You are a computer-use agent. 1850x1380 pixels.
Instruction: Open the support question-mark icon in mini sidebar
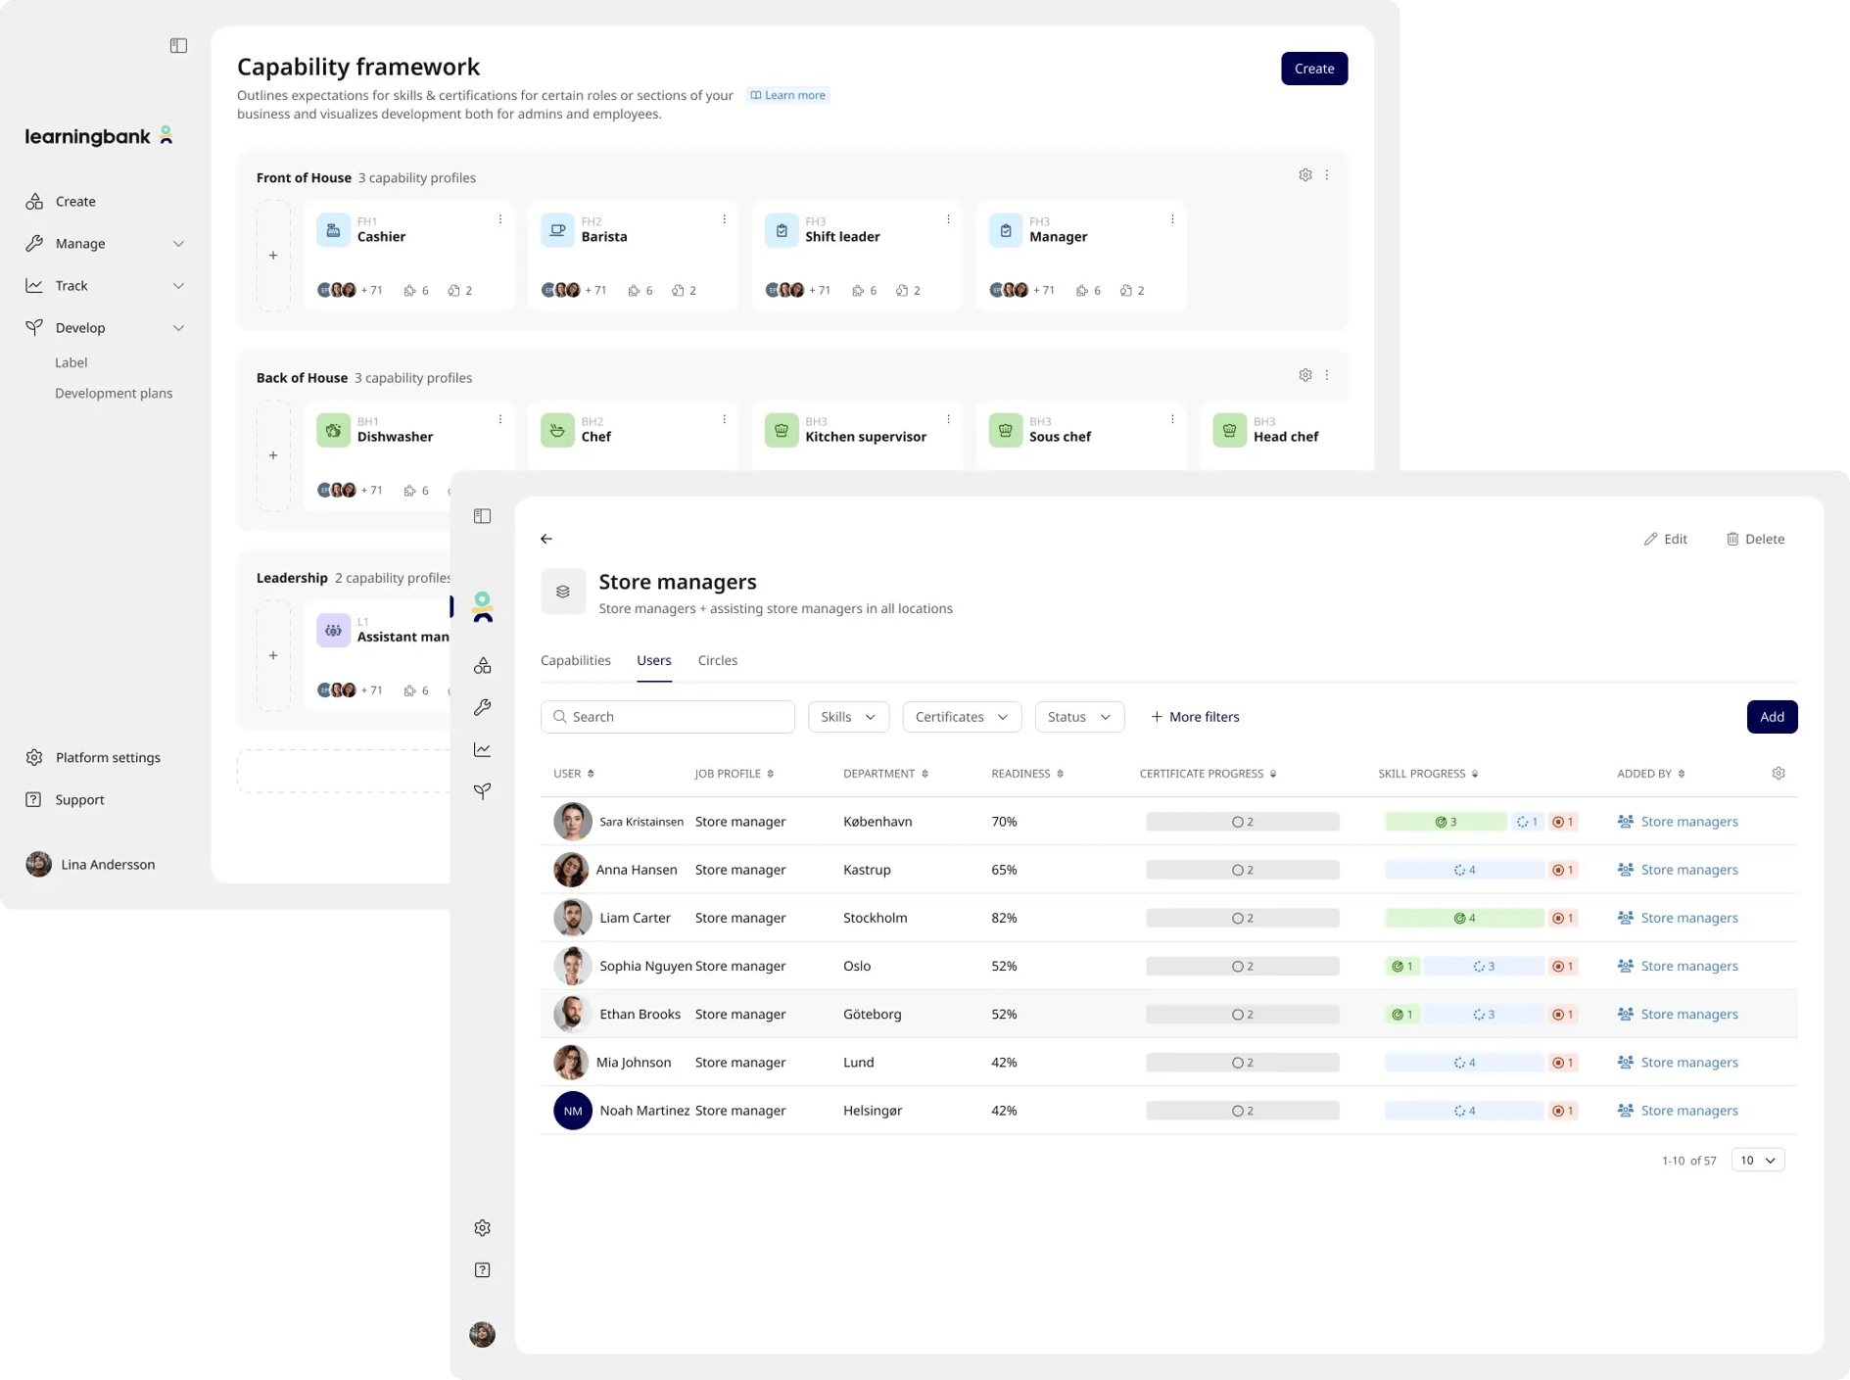click(482, 1270)
